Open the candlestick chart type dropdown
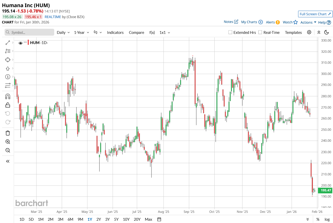The width and height of the screenshot is (333, 223). [x=98, y=32]
